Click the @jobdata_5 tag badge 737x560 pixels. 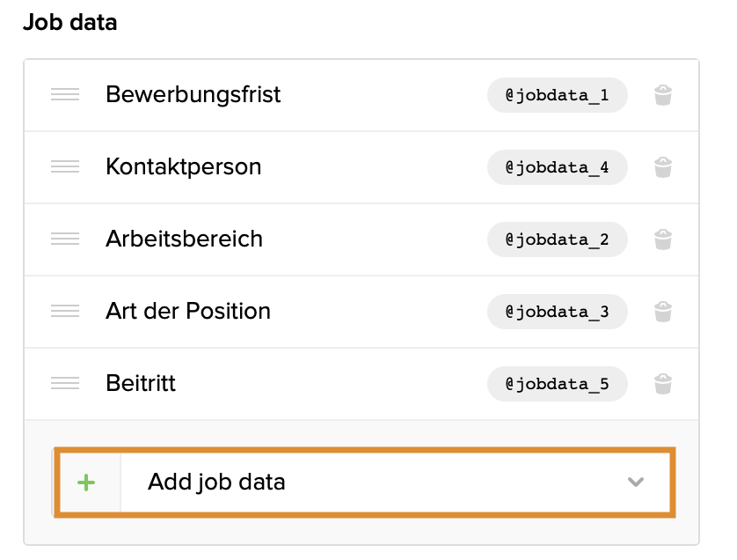click(x=557, y=384)
